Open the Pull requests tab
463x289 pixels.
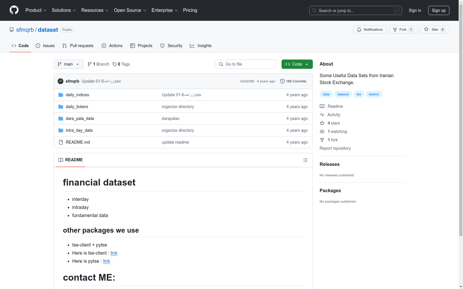(78, 46)
